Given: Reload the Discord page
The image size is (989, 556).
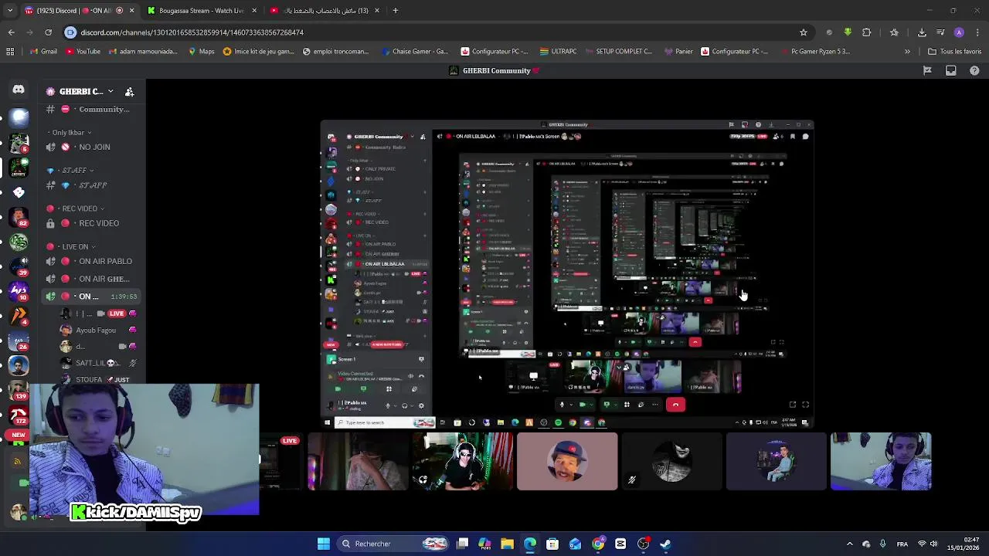Looking at the screenshot, I should click(x=48, y=32).
